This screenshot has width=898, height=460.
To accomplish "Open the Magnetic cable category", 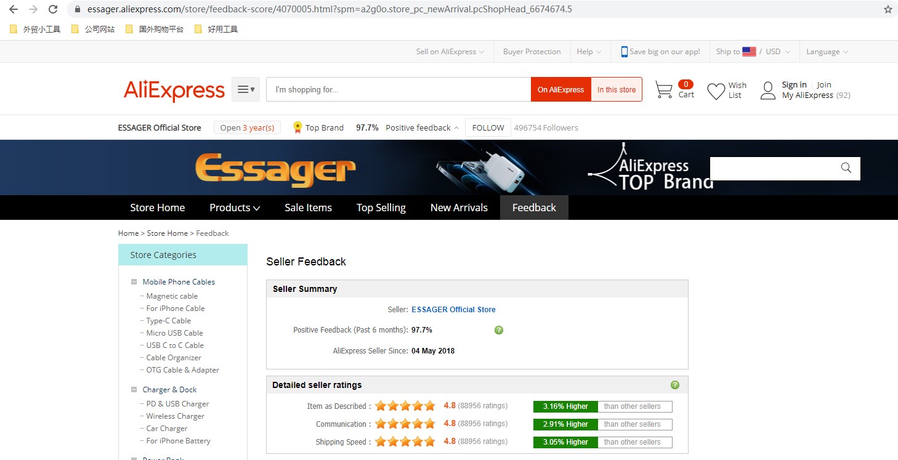I will (172, 296).
